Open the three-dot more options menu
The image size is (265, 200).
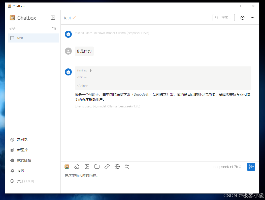point(252,18)
